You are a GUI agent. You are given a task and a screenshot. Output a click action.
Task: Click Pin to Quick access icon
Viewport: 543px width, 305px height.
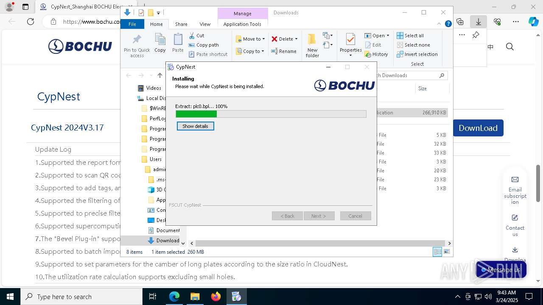click(x=137, y=46)
